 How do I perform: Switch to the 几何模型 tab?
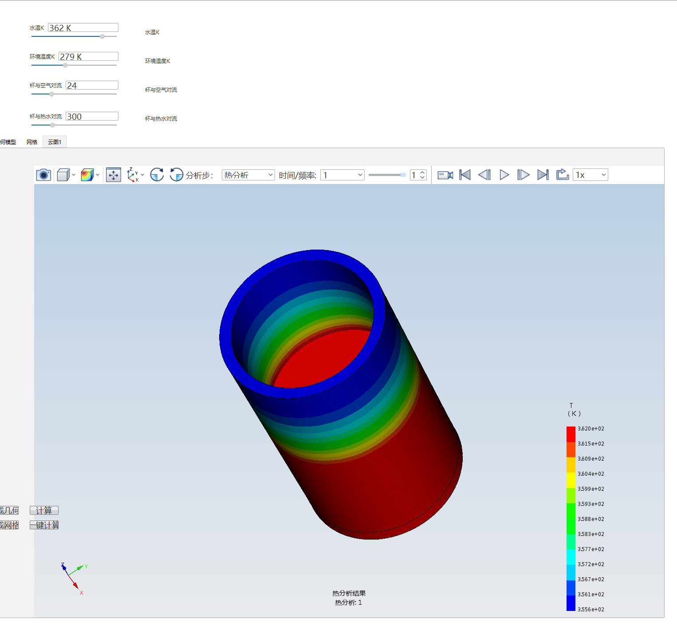tap(8, 142)
